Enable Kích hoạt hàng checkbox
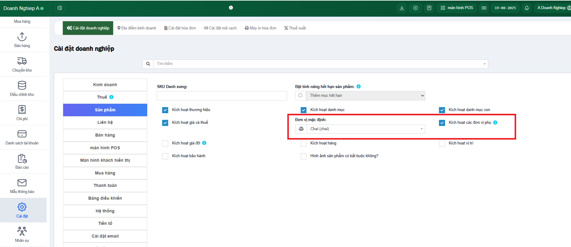The height and width of the screenshot is (247, 571). [304, 143]
